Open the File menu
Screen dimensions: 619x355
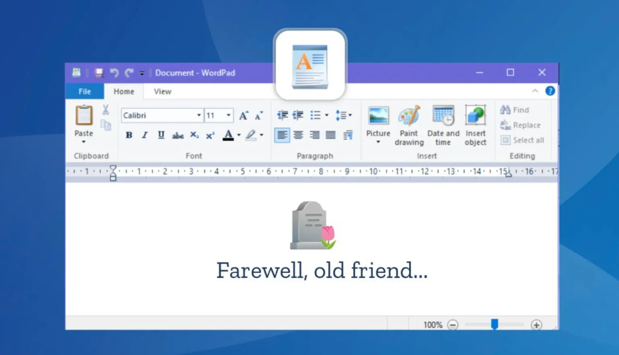click(x=85, y=91)
